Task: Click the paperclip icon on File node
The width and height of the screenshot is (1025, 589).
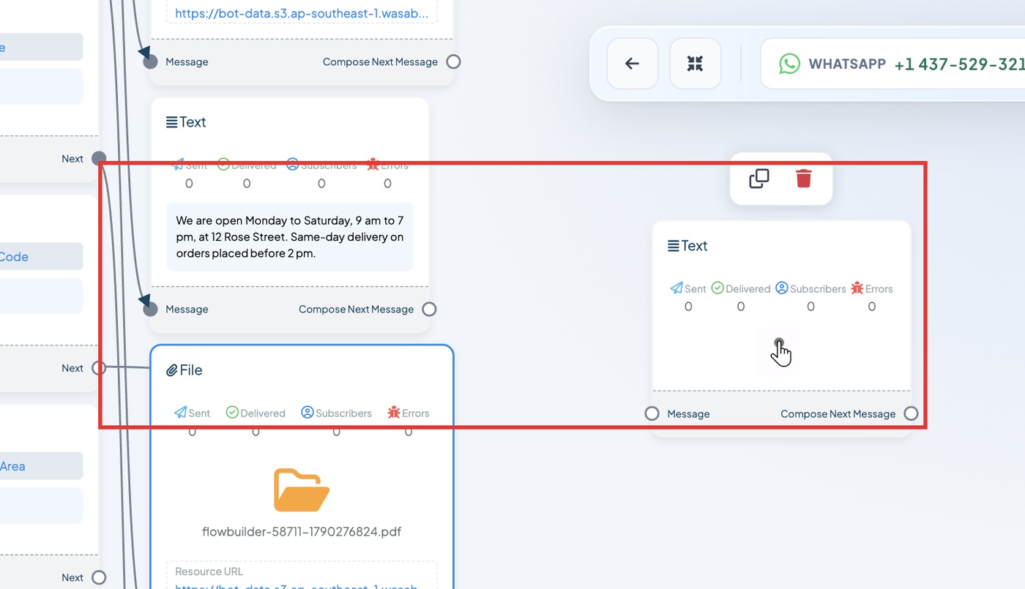Action: [172, 370]
